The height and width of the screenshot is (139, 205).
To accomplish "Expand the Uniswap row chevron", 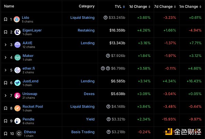I will (x=5, y=95).
